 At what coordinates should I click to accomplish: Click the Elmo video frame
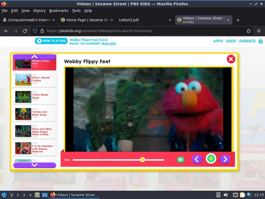click(148, 110)
